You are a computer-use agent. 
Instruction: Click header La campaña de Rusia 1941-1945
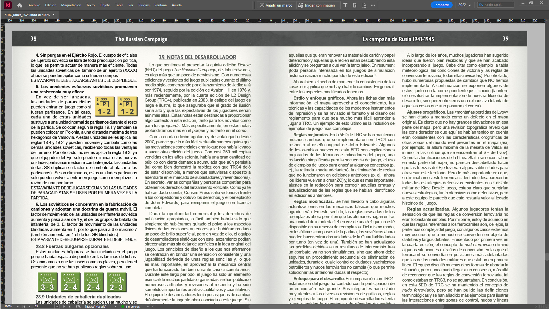pyautogui.click(x=398, y=39)
